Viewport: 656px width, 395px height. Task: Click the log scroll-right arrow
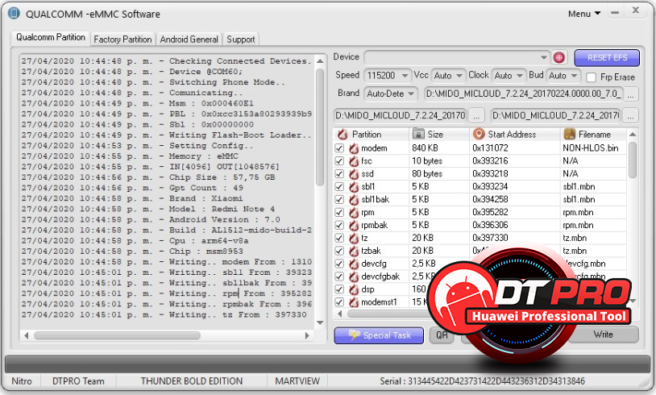point(307,335)
